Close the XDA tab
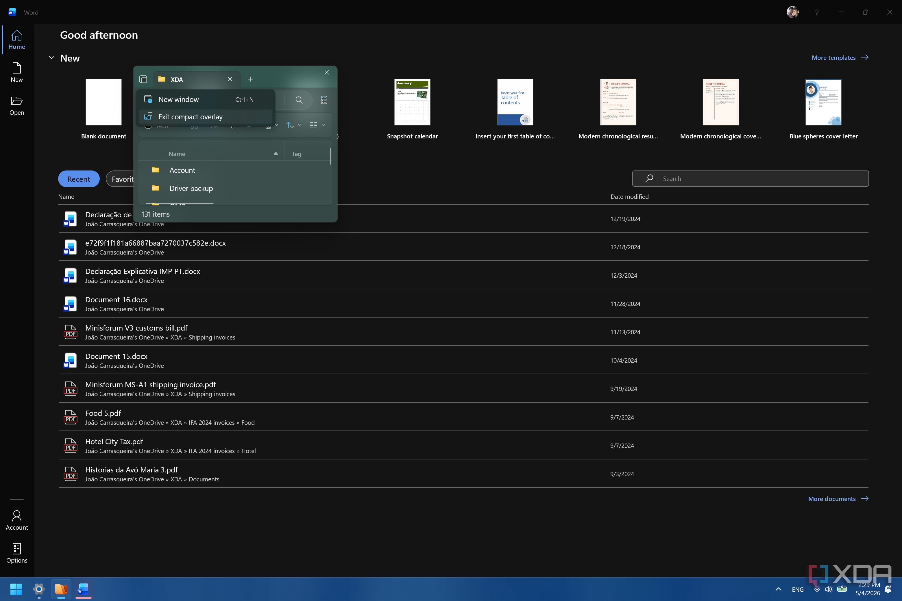 pyautogui.click(x=230, y=79)
